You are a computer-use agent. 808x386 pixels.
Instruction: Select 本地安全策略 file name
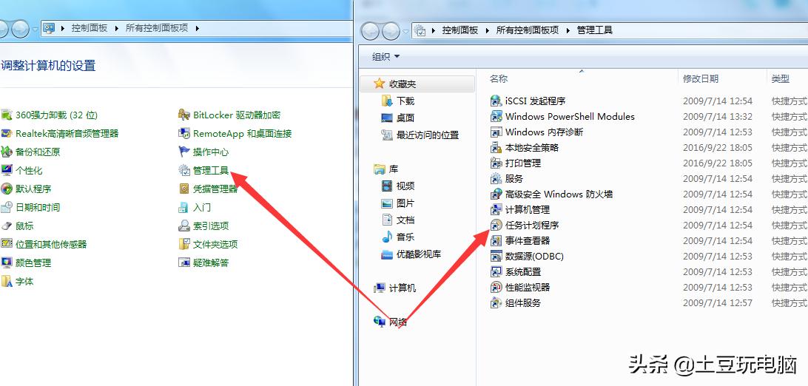[x=532, y=148]
